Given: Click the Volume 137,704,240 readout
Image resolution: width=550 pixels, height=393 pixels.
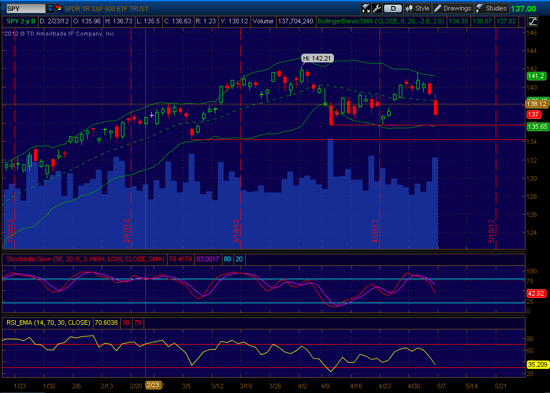Looking at the screenshot, I should click(283, 22).
